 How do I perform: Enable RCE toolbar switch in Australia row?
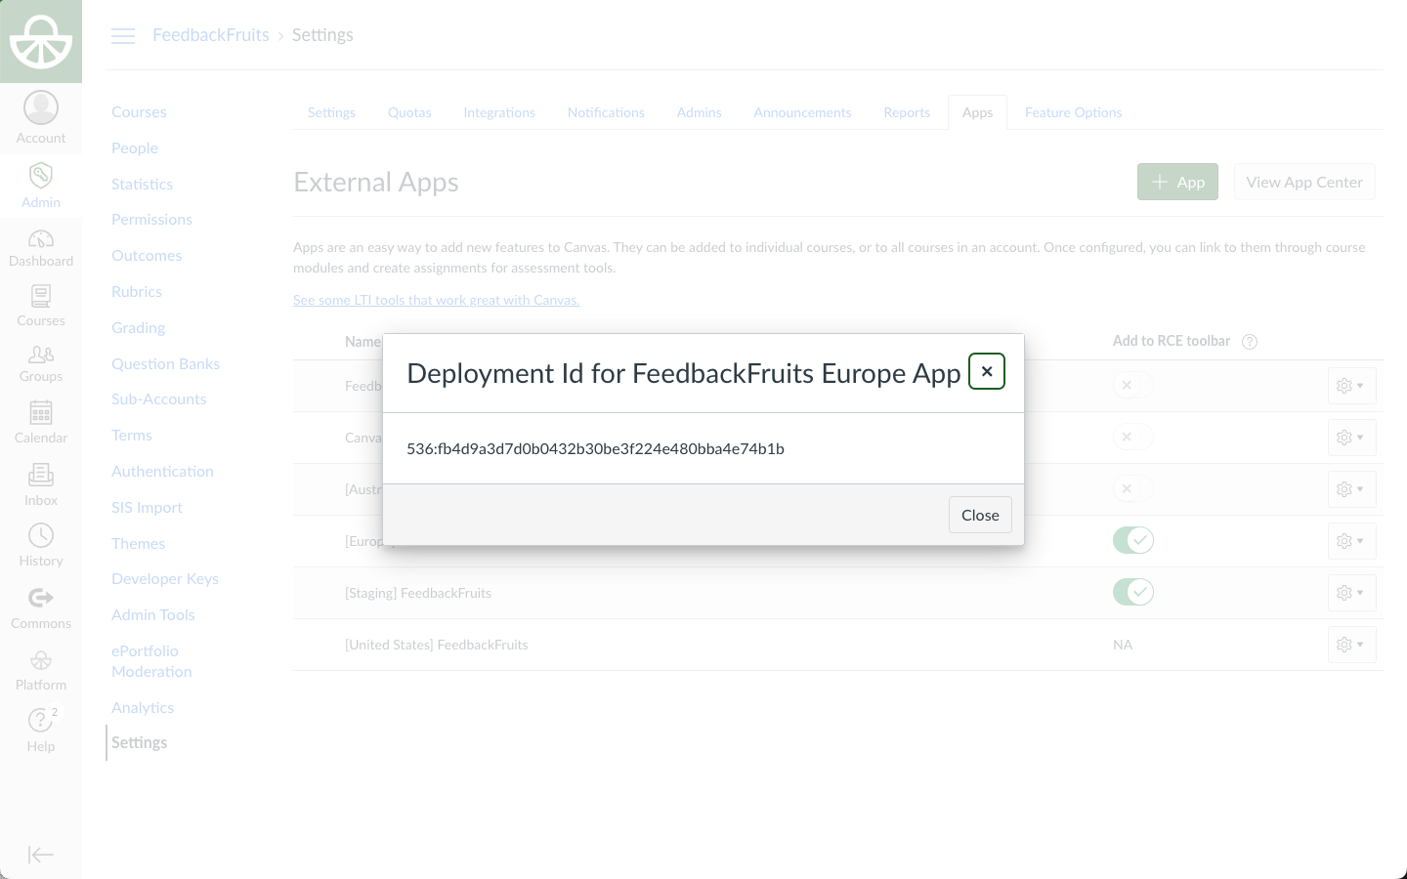1133,488
